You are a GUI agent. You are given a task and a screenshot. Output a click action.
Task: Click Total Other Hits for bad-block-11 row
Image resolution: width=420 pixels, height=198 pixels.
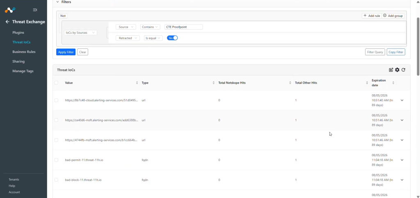pyautogui.click(x=296, y=180)
